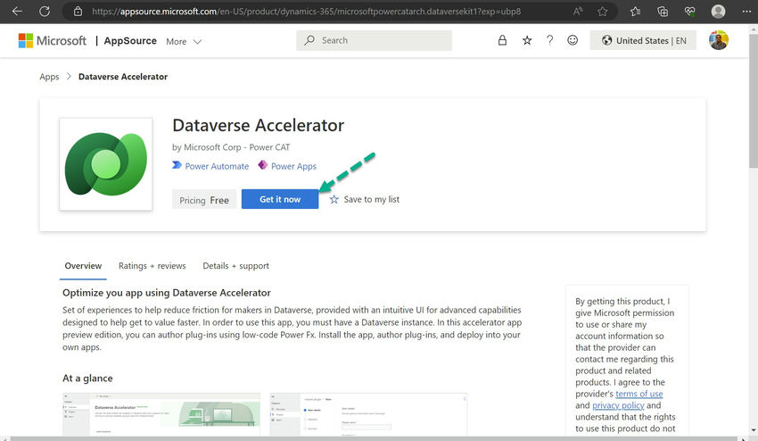The height and width of the screenshot is (441, 758).
Task: Open browser Settings and more menu
Action: tap(747, 11)
